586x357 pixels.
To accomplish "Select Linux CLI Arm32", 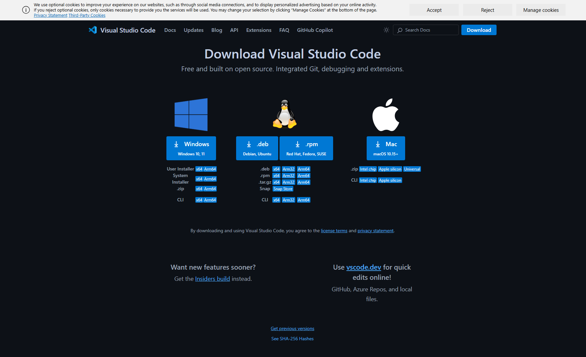I will pos(288,200).
